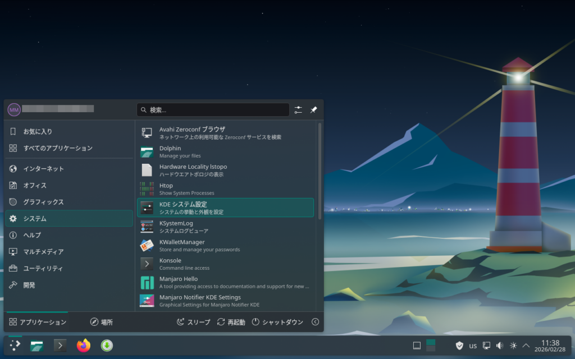Open the launcher configuration settings icon

(x=298, y=110)
